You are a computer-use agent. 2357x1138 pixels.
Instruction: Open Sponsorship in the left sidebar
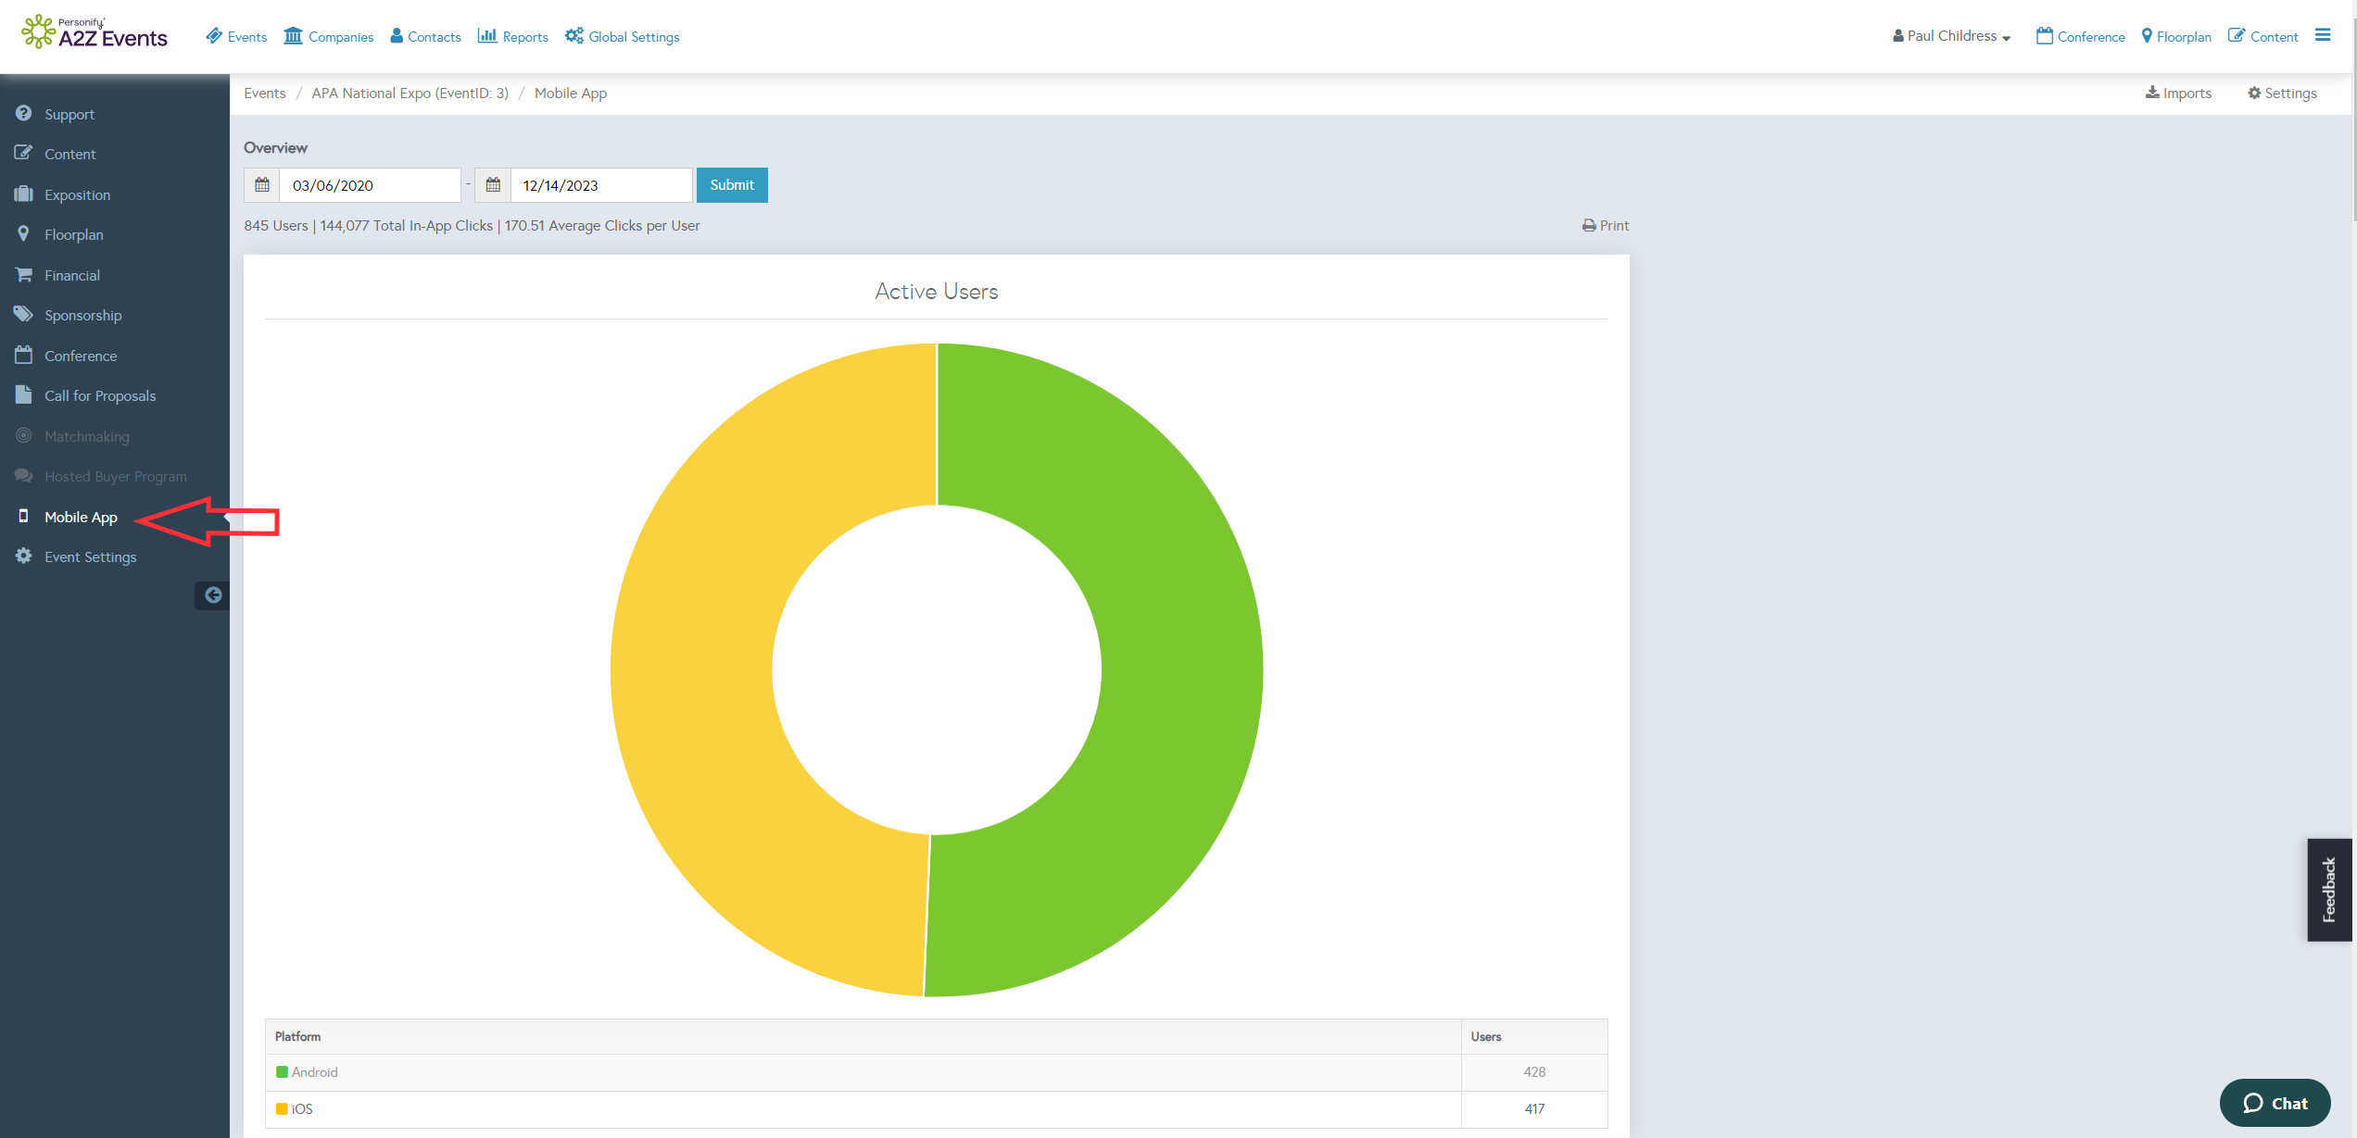click(x=82, y=316)
